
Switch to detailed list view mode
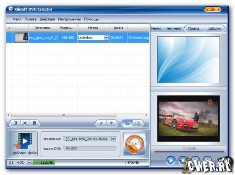[138, 123]
